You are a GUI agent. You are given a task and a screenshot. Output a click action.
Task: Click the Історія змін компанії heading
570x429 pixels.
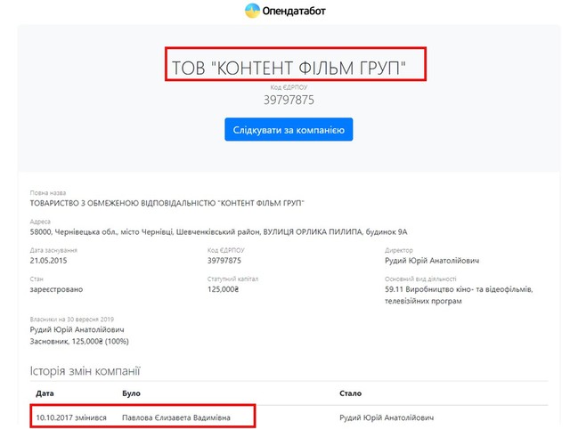(x=85, y=370)
